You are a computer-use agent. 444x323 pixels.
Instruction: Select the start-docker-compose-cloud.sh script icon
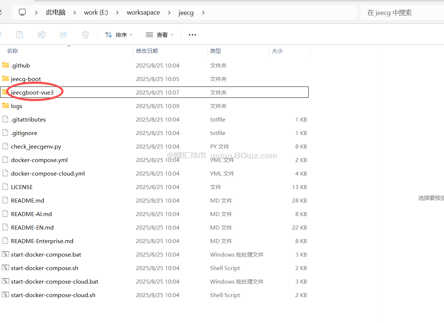(5, 295)
